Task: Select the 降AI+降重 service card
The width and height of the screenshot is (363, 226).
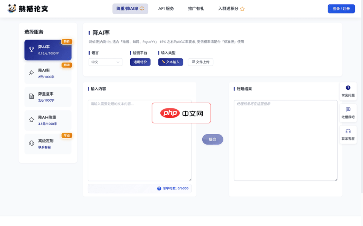Action: [x=48, y=121]
